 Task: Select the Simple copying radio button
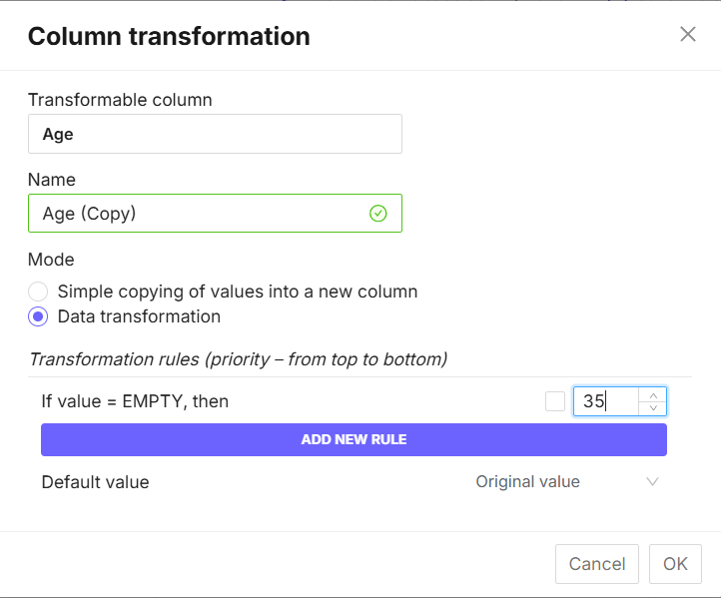[x=38, y=293]
